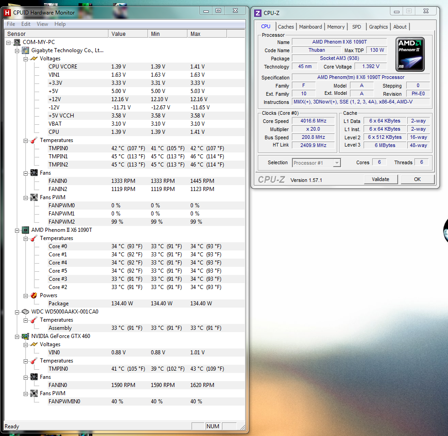
Task: Switch to the Graphics tab in CPU-Z
Action: 378,27
